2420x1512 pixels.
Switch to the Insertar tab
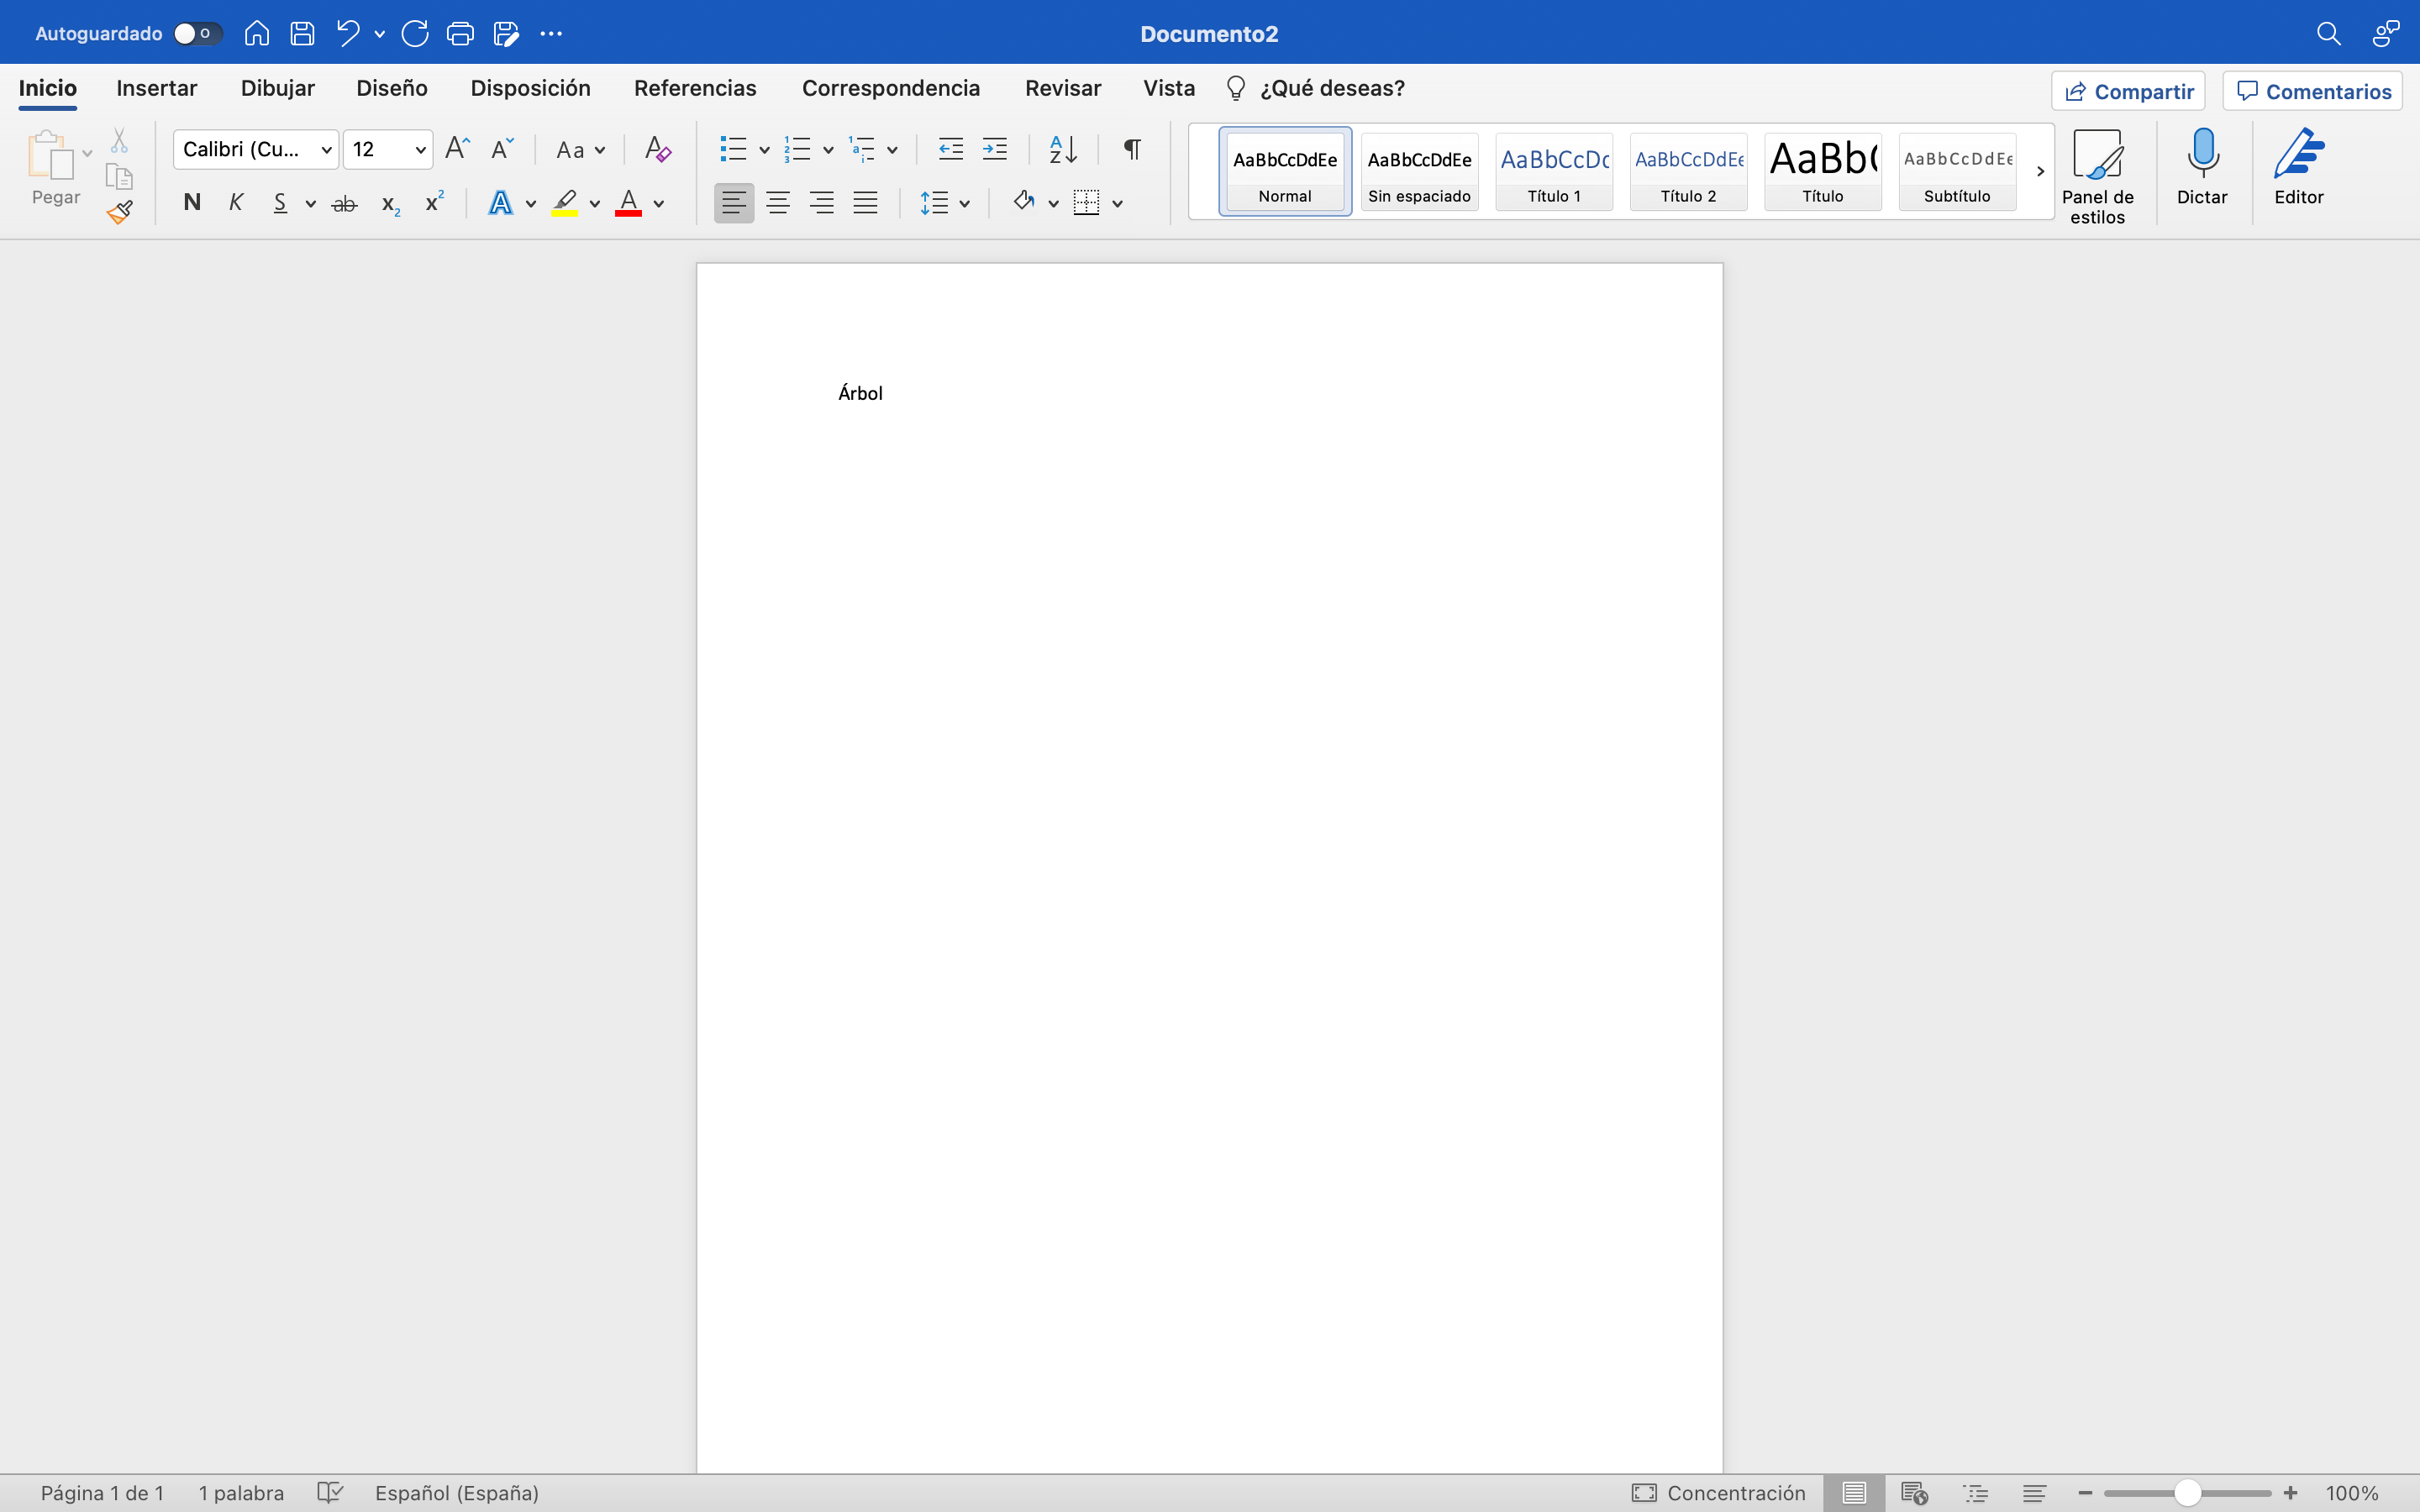coord(156,88)
